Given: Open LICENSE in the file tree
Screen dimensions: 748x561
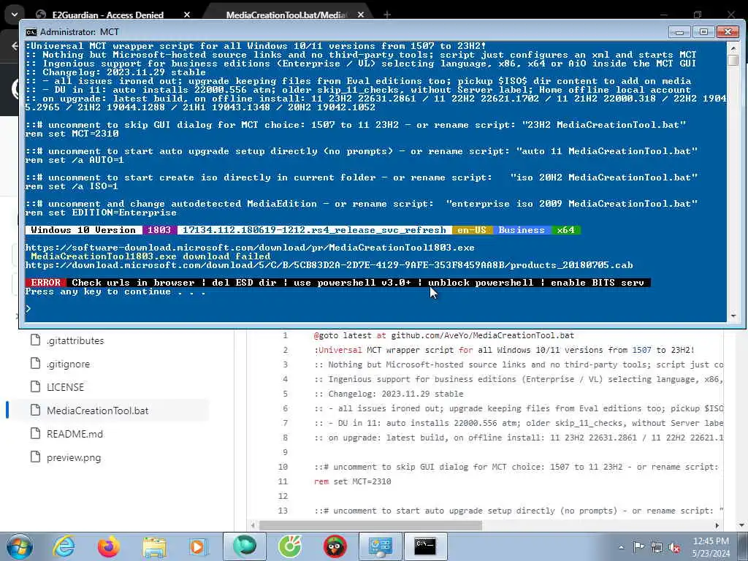Looking at the screenshot, I should point(65,387).
